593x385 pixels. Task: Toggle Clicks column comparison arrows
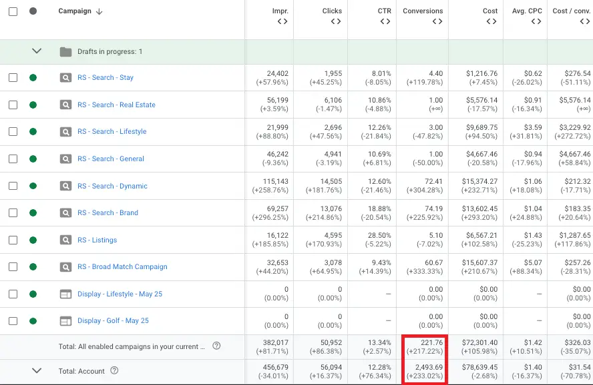tap(336, 21)
